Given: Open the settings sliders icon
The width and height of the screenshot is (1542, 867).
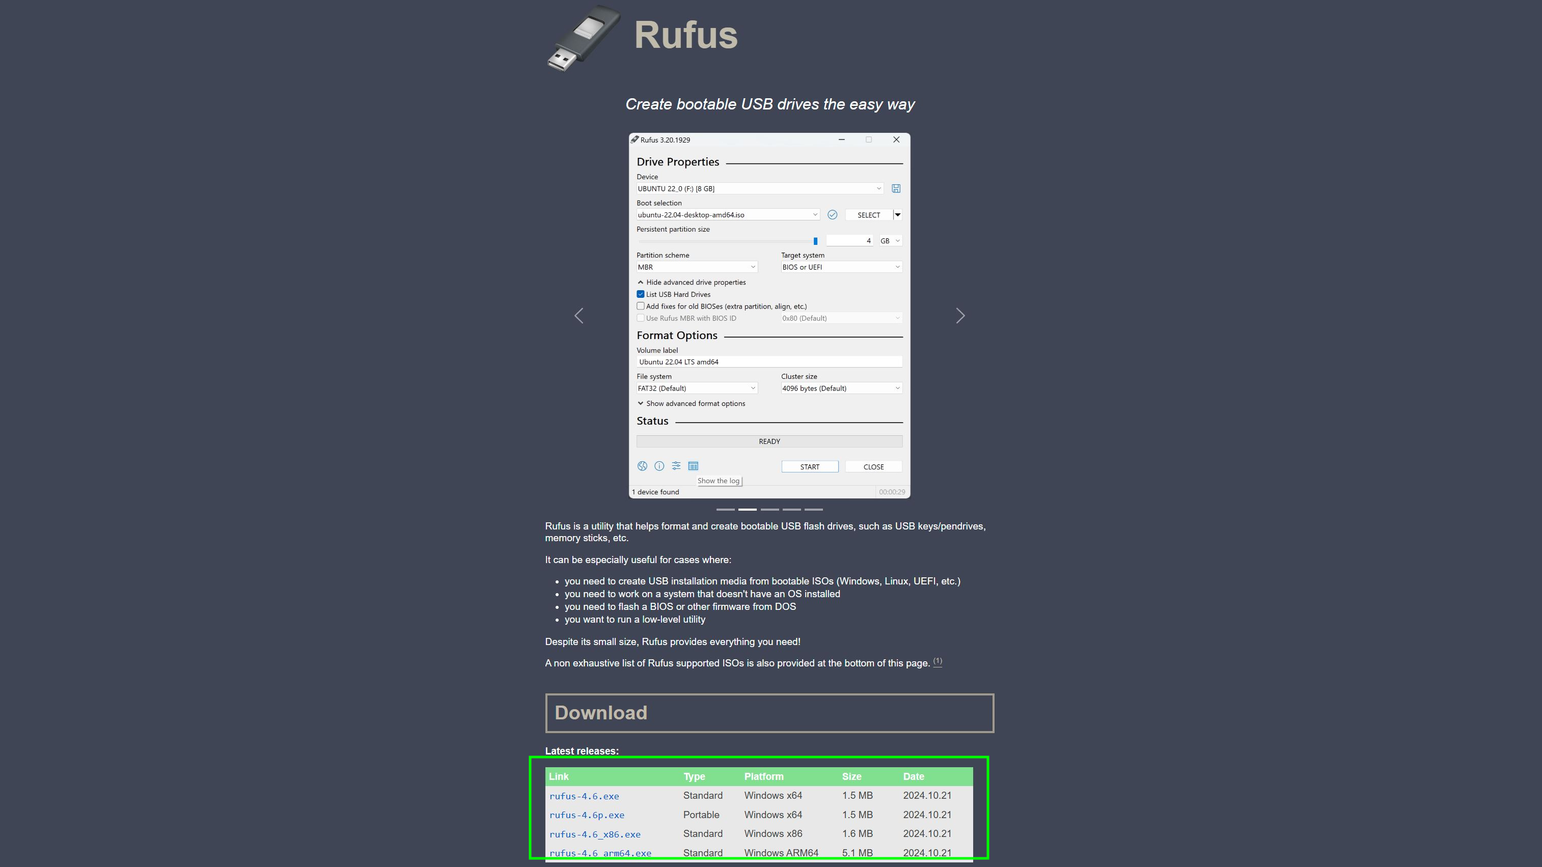Looking at the screenshot, I should click(x=676, y=466).
